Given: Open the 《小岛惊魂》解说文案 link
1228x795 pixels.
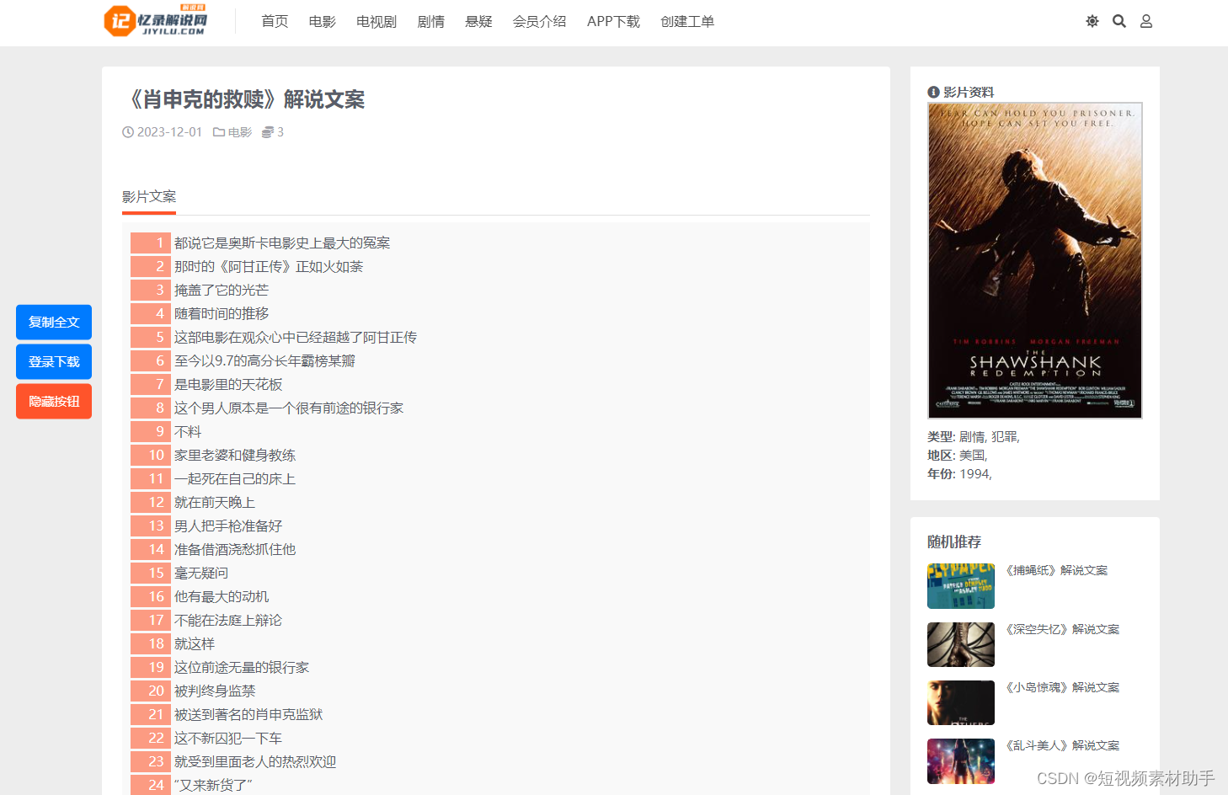Looking at the screenshot, I should click(x=1061, y=688).
